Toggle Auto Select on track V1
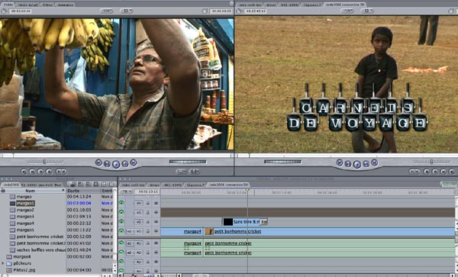The image size is (458, 277). coord(156,231)
